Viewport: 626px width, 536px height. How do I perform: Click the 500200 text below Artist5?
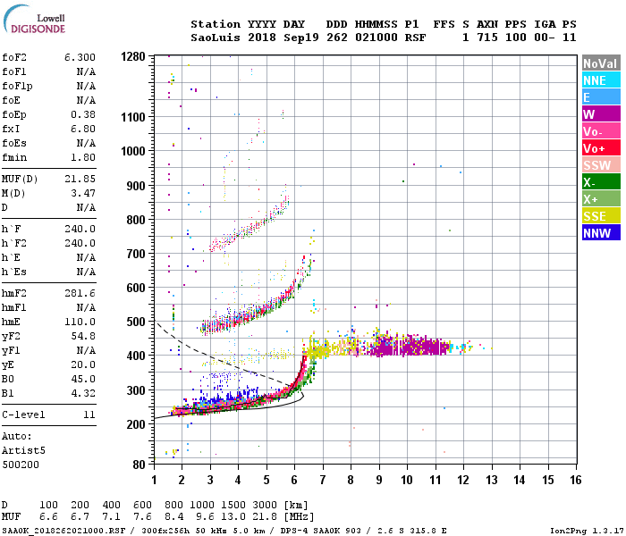(x=21, y=465)
